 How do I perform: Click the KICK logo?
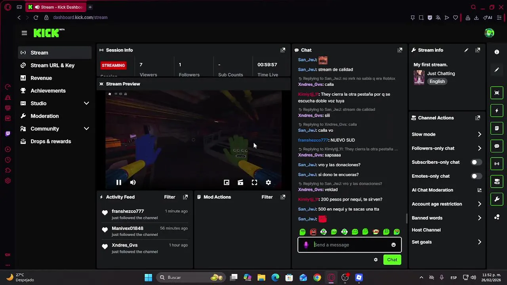[49, 33]
